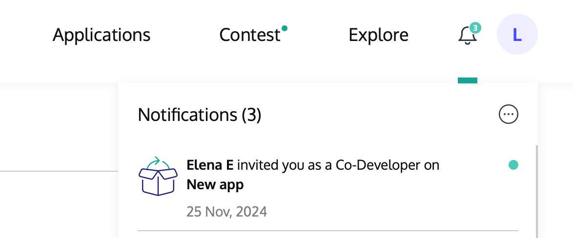Click the "25 Nov, 2024" notification date
Screen dimensions: 573x238
[x=226, y=212]
